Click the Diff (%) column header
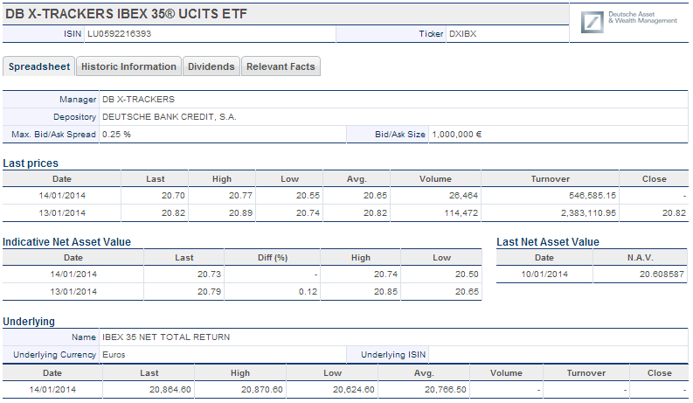This screenshot has height=403, width=693. (273, 258)
